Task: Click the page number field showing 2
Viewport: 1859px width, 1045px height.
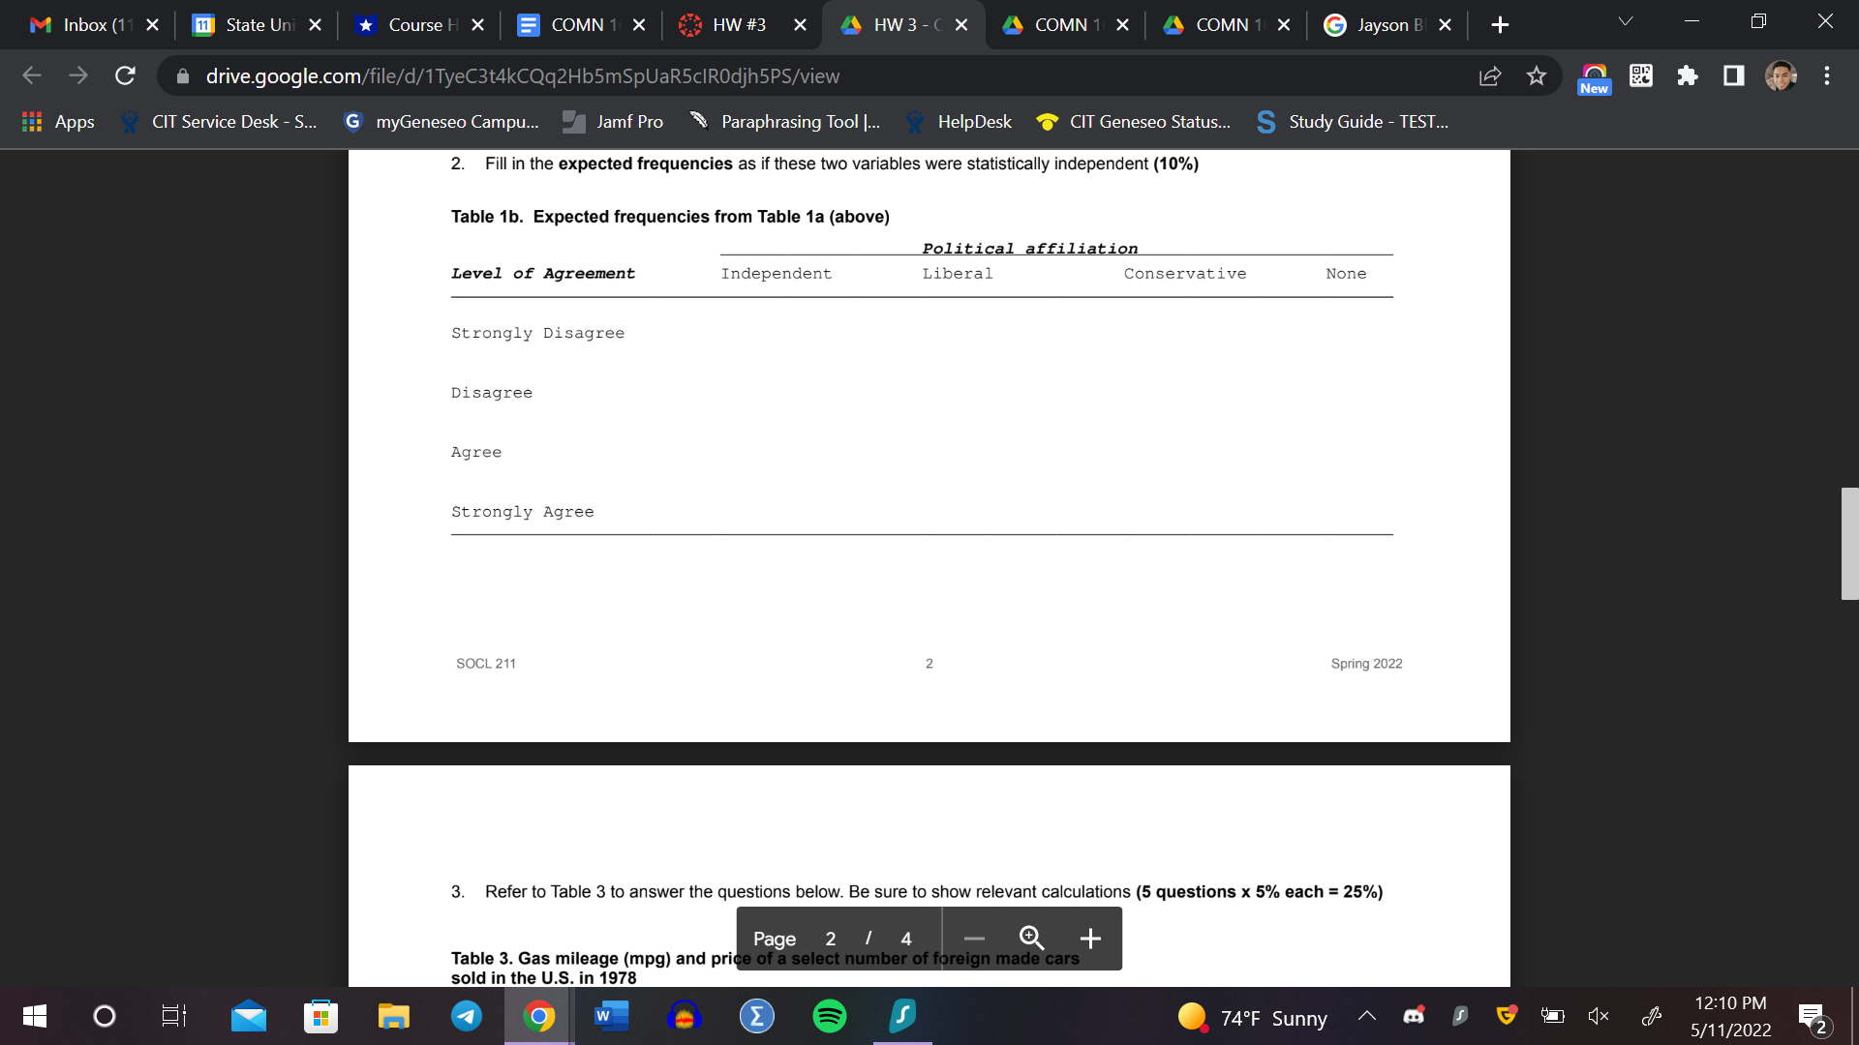Action: 830,938
